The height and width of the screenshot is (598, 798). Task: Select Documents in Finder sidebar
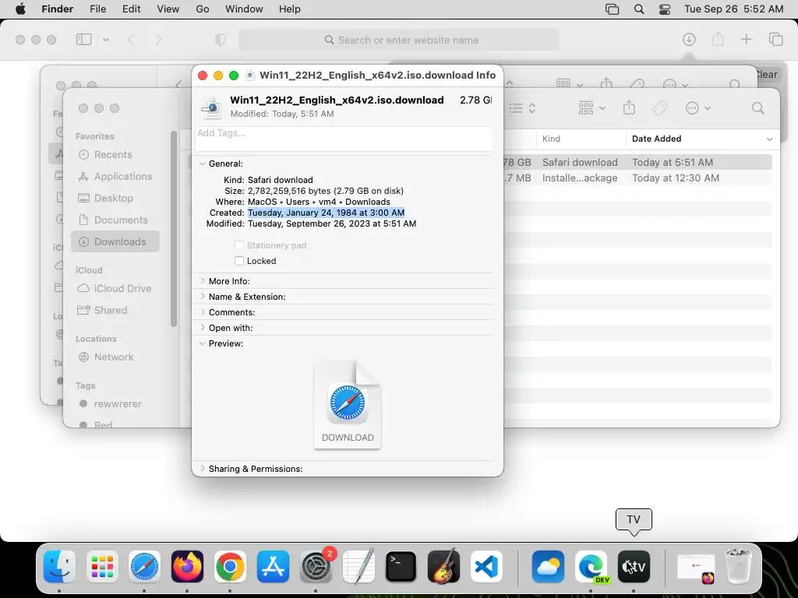115,220
